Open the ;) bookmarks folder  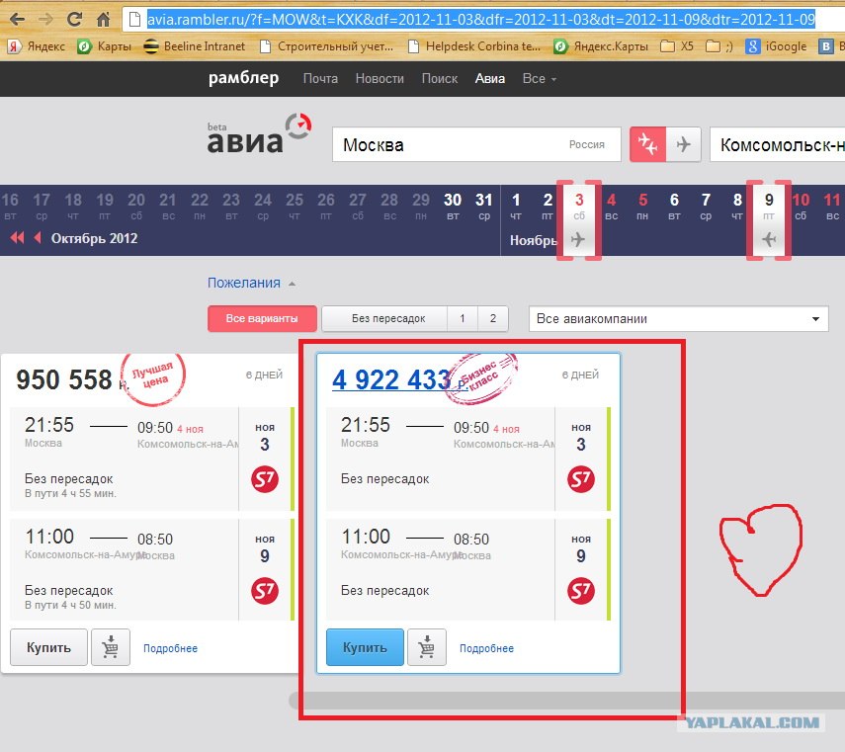click(x=719, y=46)
